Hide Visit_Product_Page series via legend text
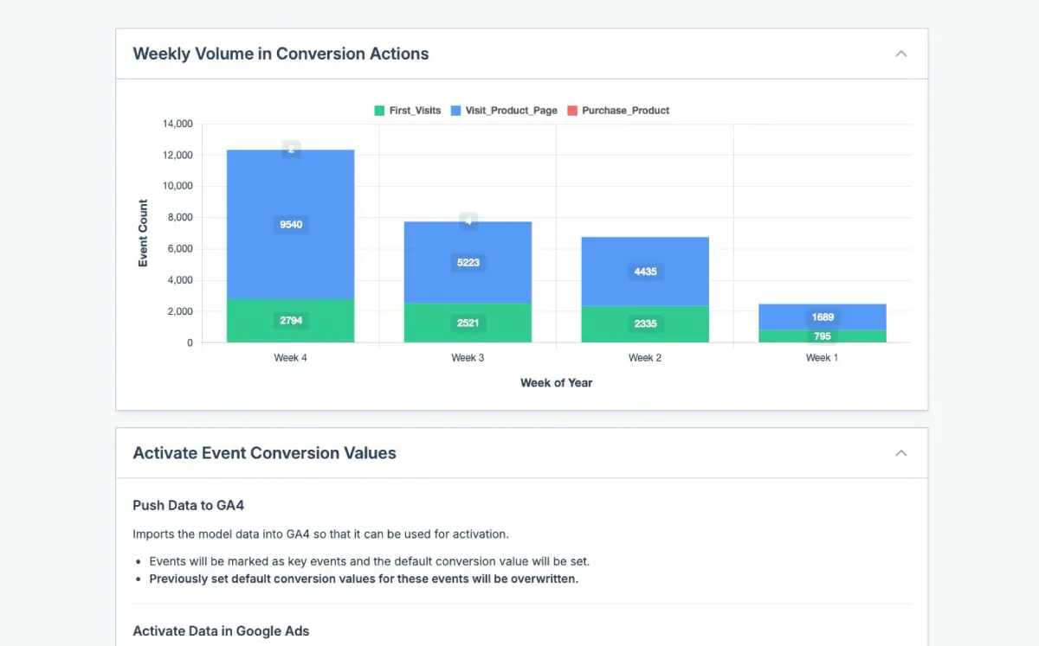Viewport: 1039px width, 646px height. [511, 111]
